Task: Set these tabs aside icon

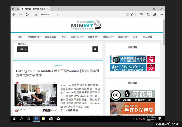Action: (x=18, y=9)
